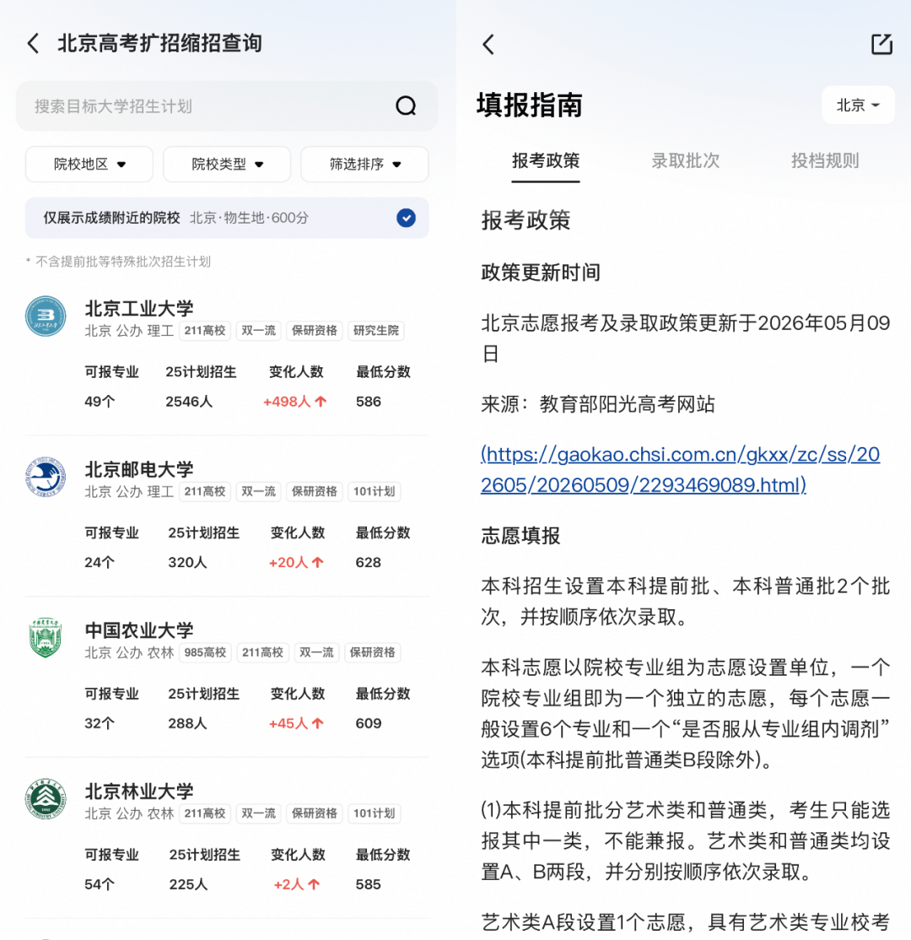Toggle 仅展示成绩附近的院校 checkmark
Viewport: 911px width, 940px height.
coord(406,218)
